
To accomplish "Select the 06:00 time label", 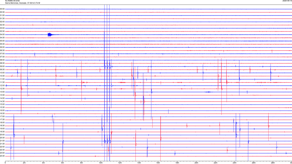I will coord(2,47).
